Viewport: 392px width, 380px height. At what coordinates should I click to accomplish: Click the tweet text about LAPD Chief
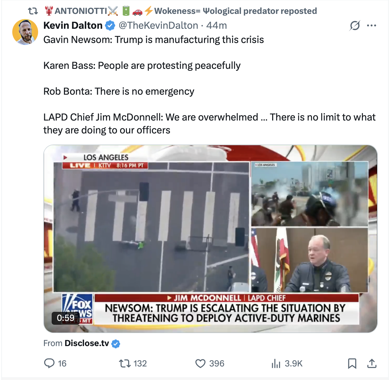[x=210, y=123]
